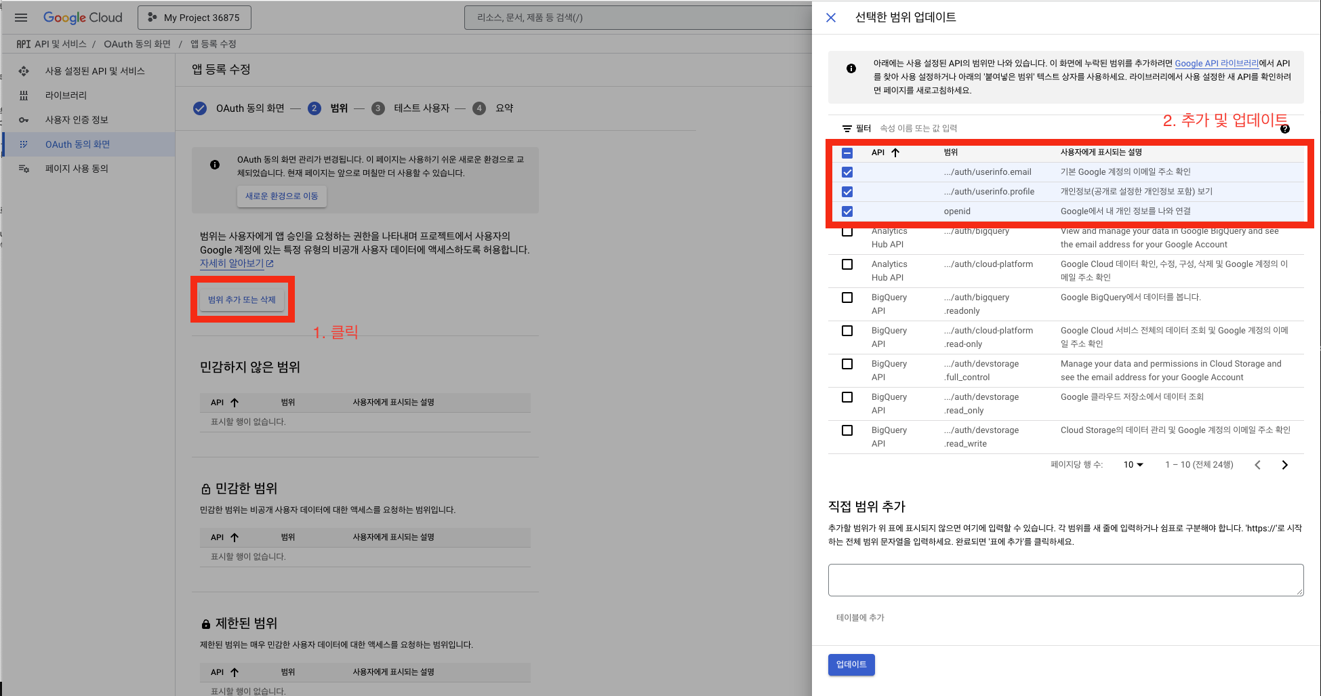Open the page usage agreement sidebar item
Image resolution: width=1321 pixels, height=696 pixels.
click(x=77, y=169)
